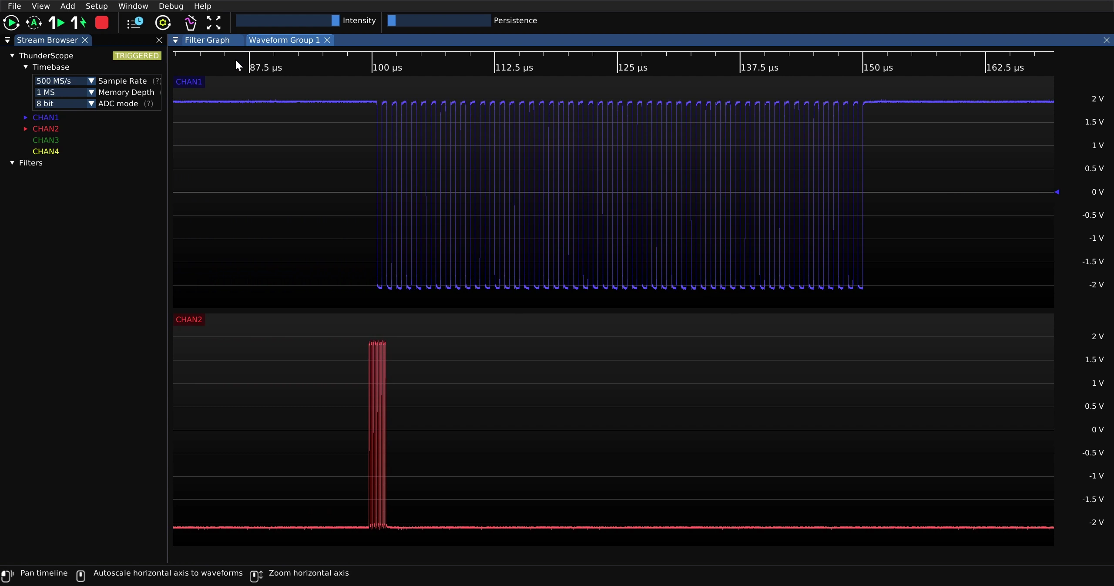Screen dimensions: 1114x586
Task: Close the Stream Browser tab
Action: pos(85,40)
